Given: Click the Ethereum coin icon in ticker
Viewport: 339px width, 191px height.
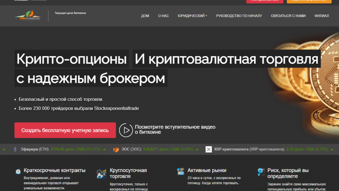Looking at the screenshot, I should pyautogui.click(x=16, y=149).
